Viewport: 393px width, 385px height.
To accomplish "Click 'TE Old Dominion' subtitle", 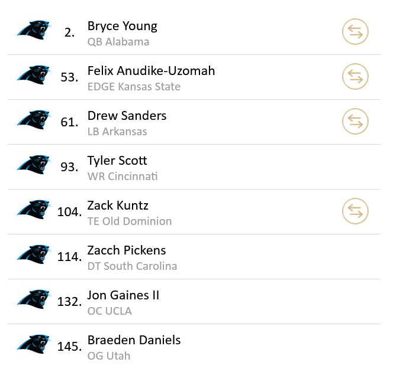I will tap(130, 221).
